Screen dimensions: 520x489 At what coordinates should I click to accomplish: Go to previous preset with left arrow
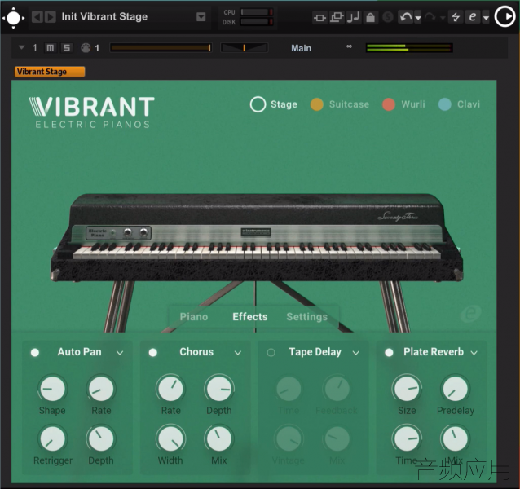pyautogui.click(x=37, y=16)
